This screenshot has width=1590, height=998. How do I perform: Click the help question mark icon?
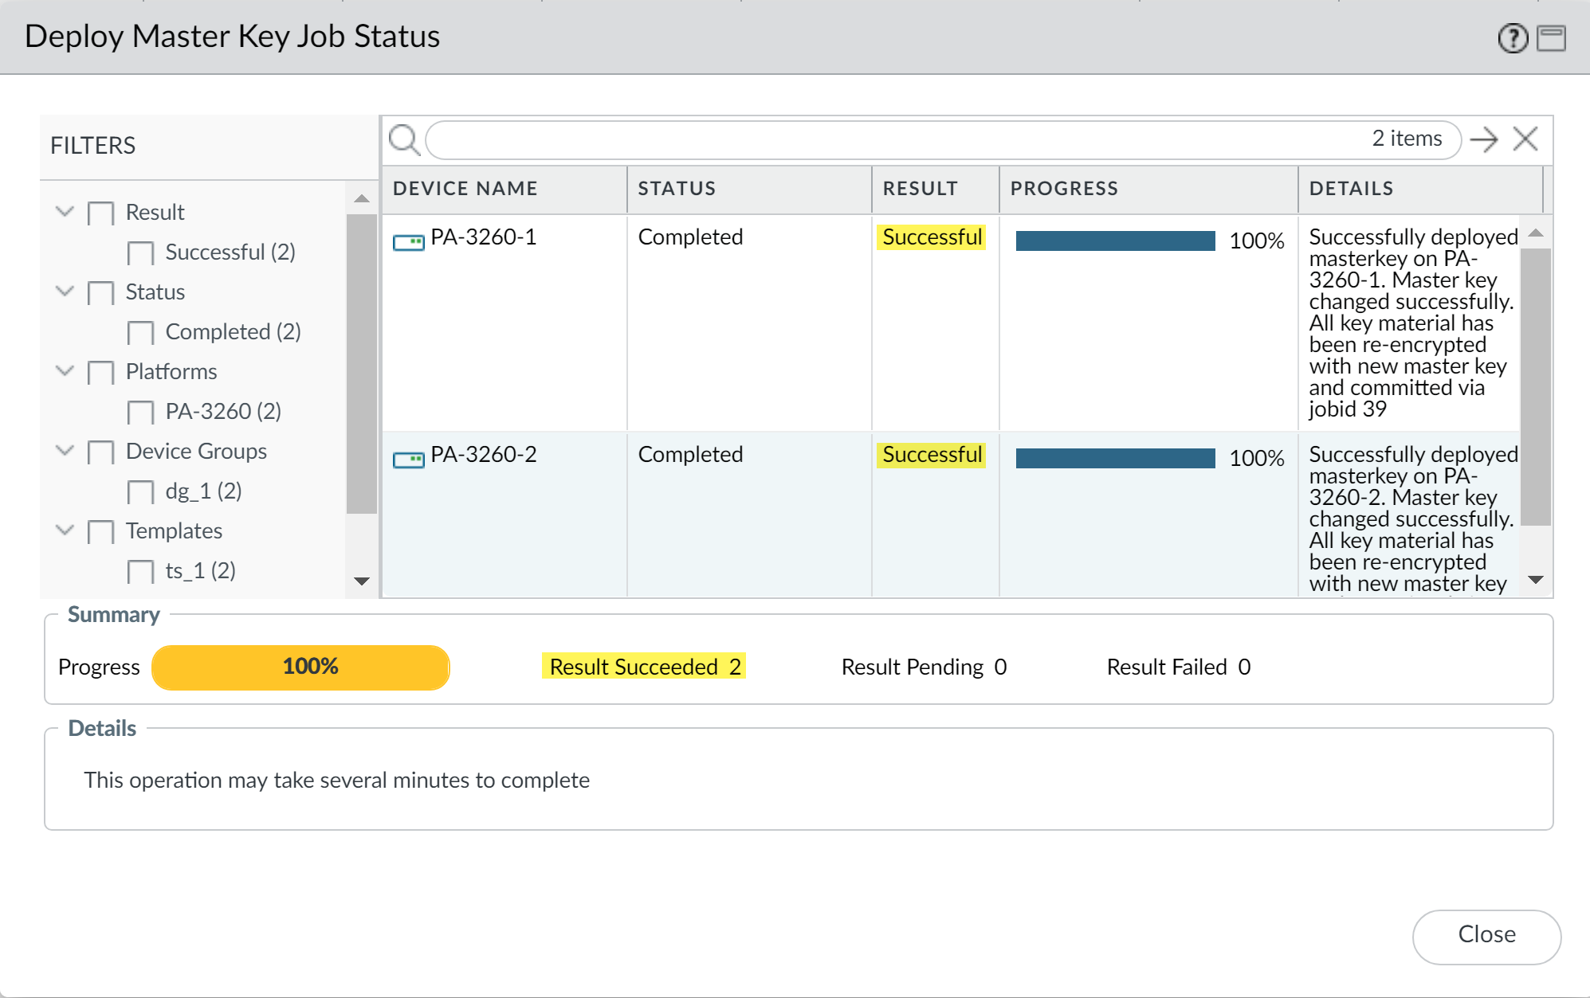point(1512,37)
